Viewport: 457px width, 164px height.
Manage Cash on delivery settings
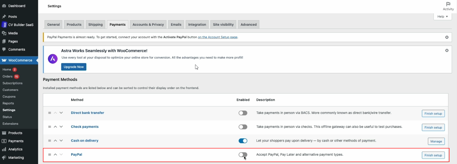(x=436, y=141)
